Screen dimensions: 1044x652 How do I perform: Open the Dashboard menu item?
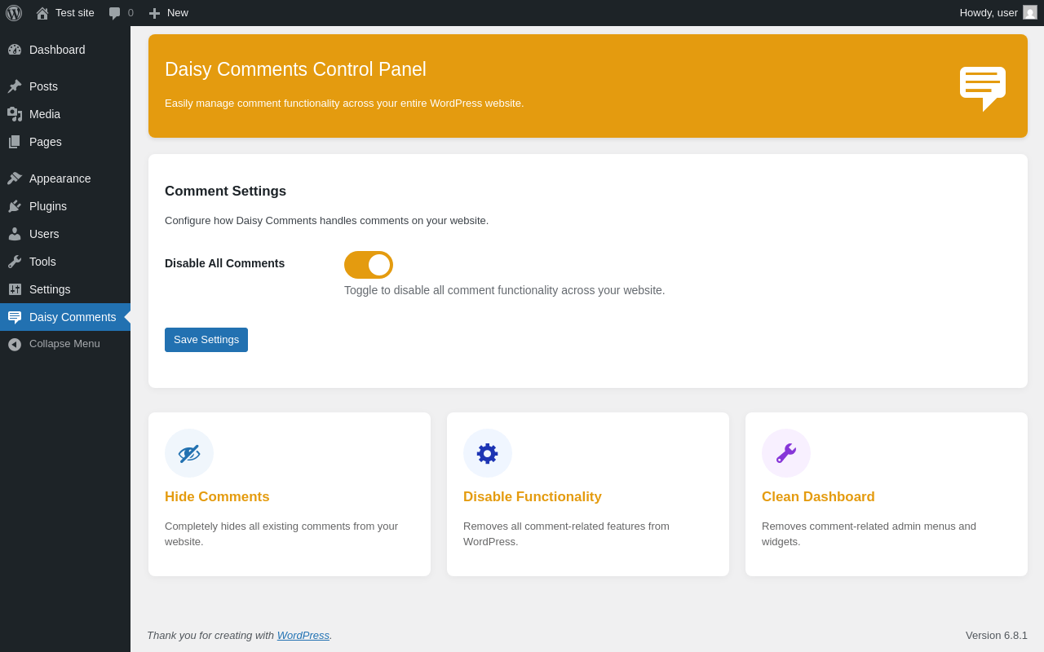[57, 50]
